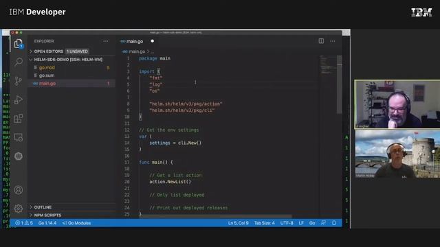
Task: Open the Accounts icon in activity bar
Action: pyautogui.click(x=19, y=190)
